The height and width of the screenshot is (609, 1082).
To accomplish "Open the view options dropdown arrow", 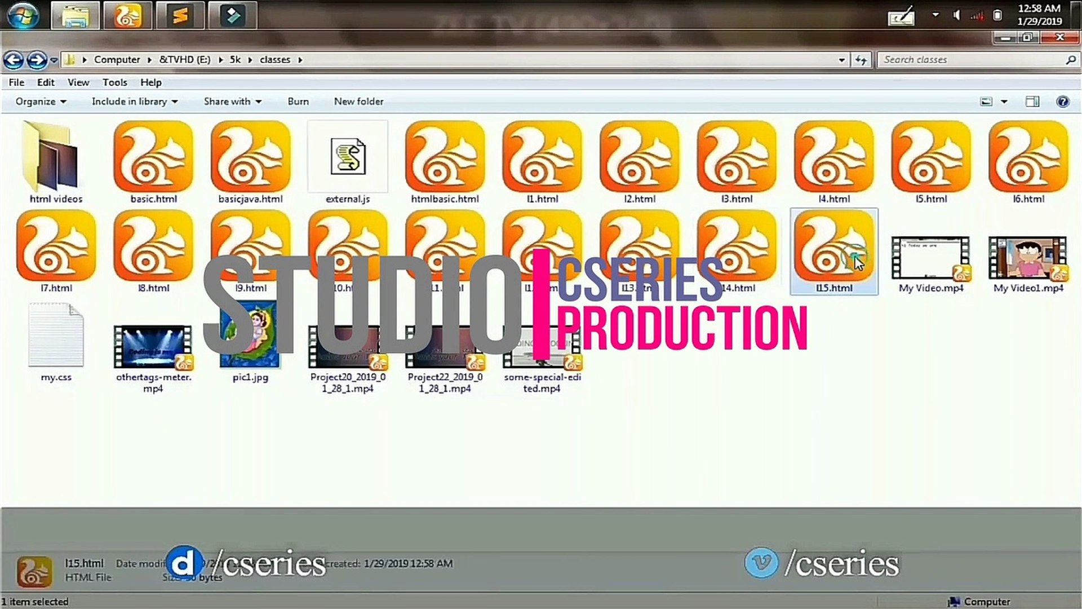I will click(x=1004, y=101).
